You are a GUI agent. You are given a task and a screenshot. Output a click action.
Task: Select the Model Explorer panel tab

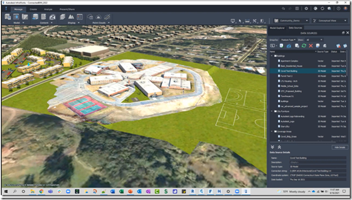[277, 28]
